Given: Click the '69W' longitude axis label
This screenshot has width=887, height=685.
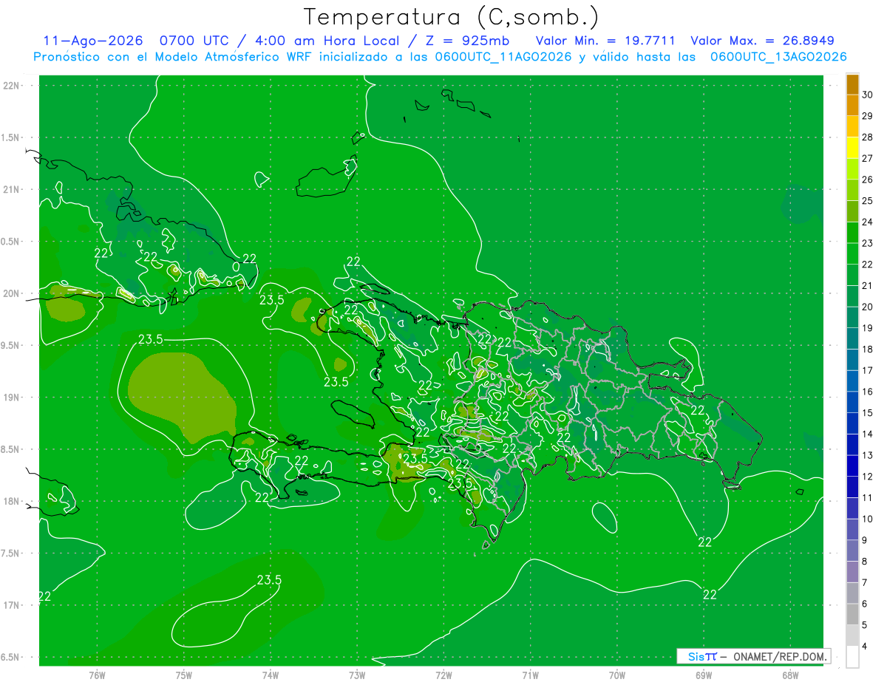Looking at the screenshot, I should (704, 675).
